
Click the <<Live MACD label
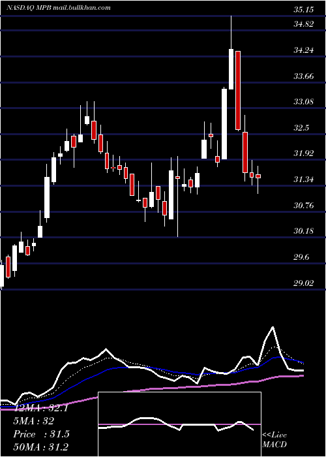274,439
